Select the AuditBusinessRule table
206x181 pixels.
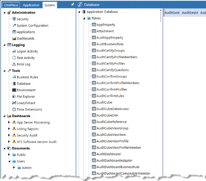pyautogui.click(x=110, y=44)
